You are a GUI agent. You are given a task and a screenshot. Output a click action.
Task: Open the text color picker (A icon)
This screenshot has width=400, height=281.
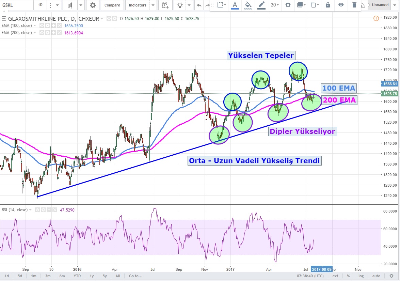235,5
